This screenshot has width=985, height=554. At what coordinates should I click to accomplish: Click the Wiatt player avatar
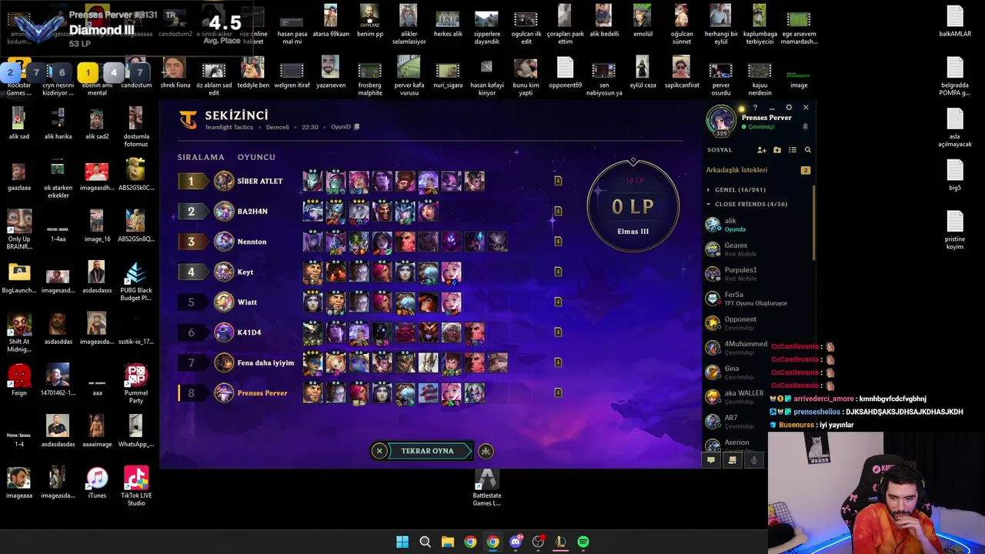224,302
